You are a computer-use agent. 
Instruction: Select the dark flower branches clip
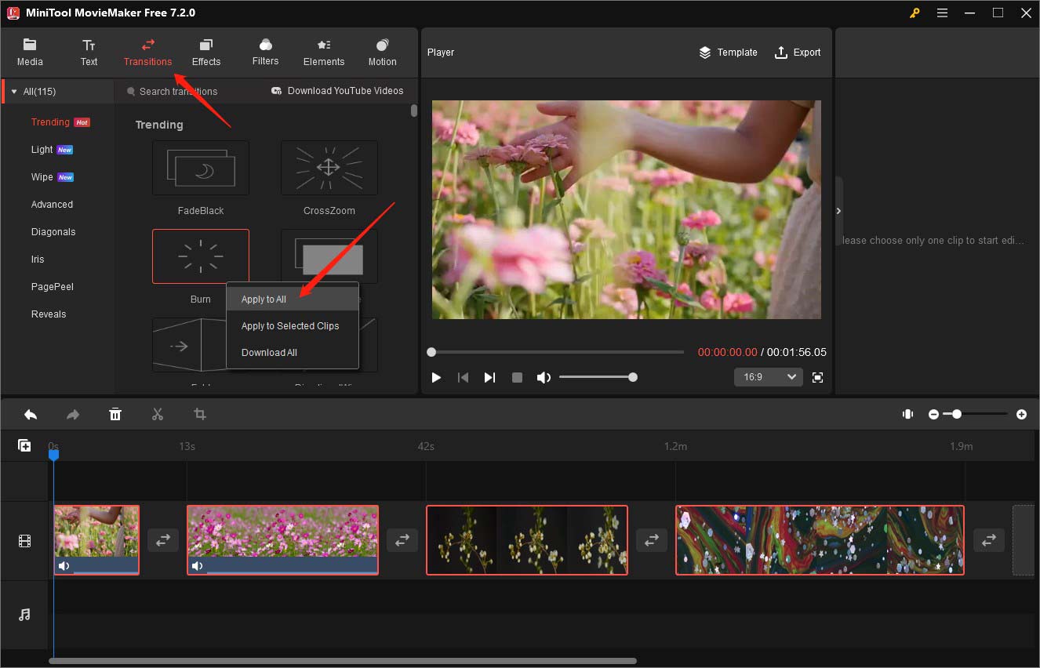[527, 540]
